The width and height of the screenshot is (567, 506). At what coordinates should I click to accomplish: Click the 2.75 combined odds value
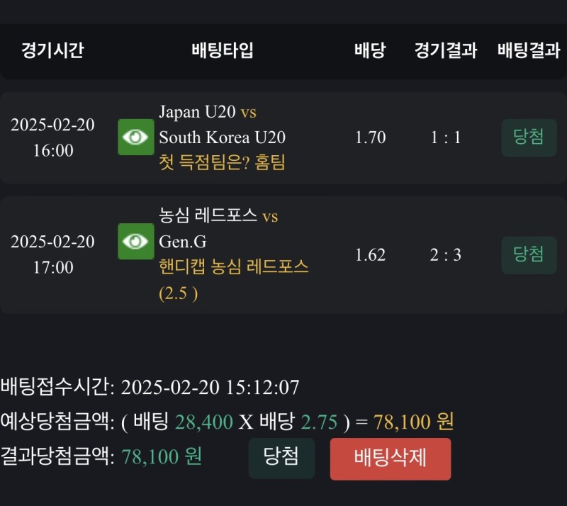[x=319, y=422]
